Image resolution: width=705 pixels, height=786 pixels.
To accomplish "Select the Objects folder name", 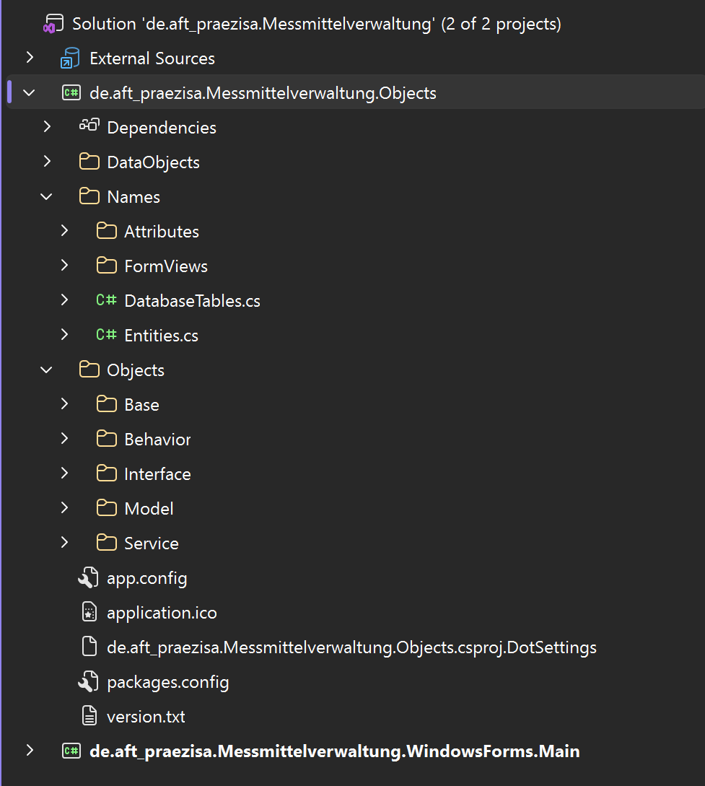I will click(135, 370).
